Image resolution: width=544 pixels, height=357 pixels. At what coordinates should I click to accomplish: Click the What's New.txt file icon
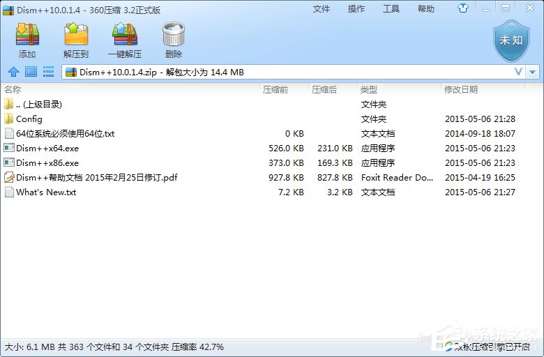[9, 192]
